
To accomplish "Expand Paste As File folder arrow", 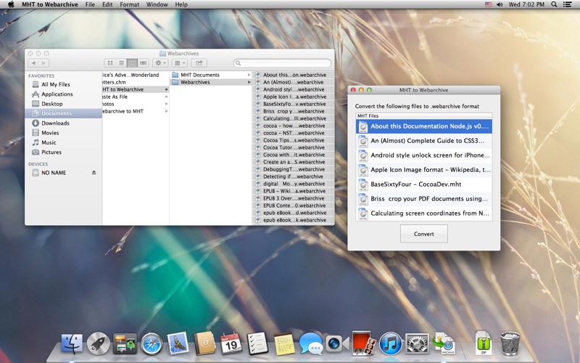I will click(167, 97).
